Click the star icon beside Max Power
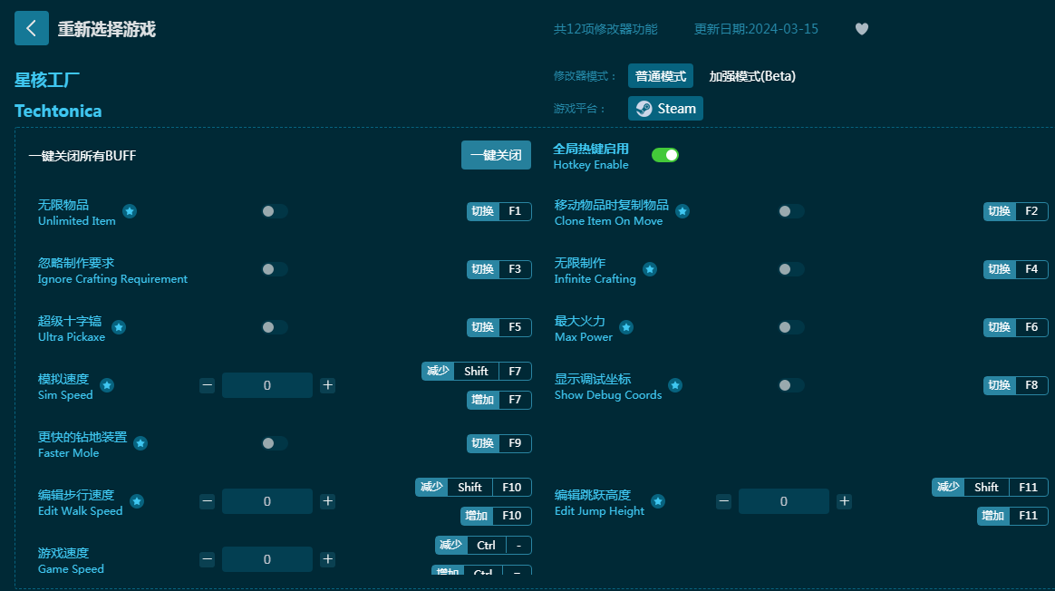Viewport: 1055px width, 591px height. tap(626, 327)
